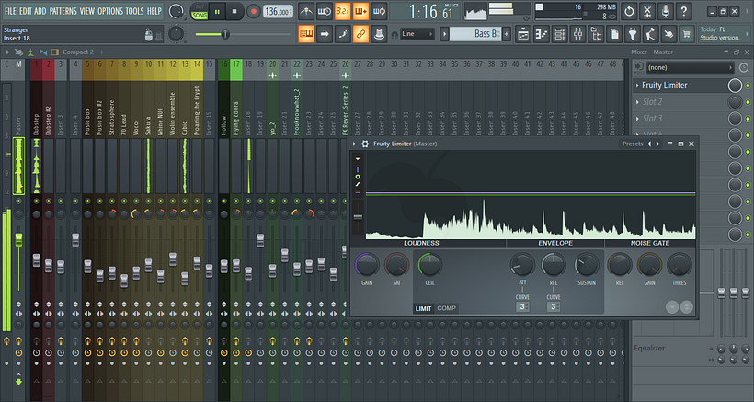Click the Play/Pause transport button
Viewport: 754px width, 402px height.
[x=218, y=12]
